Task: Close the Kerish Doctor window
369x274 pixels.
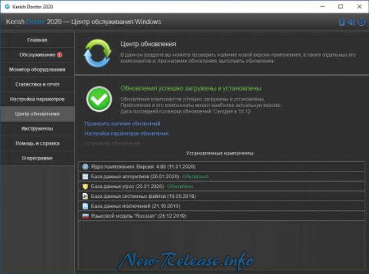Action: click(359, 6)
